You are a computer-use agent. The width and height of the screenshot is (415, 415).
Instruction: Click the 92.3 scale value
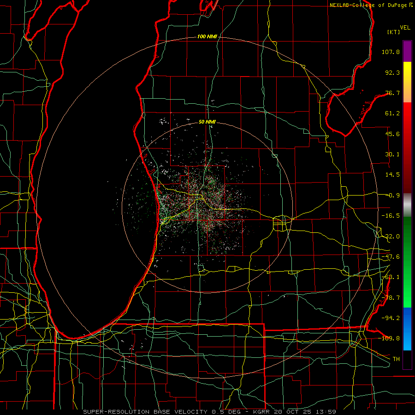392,72
